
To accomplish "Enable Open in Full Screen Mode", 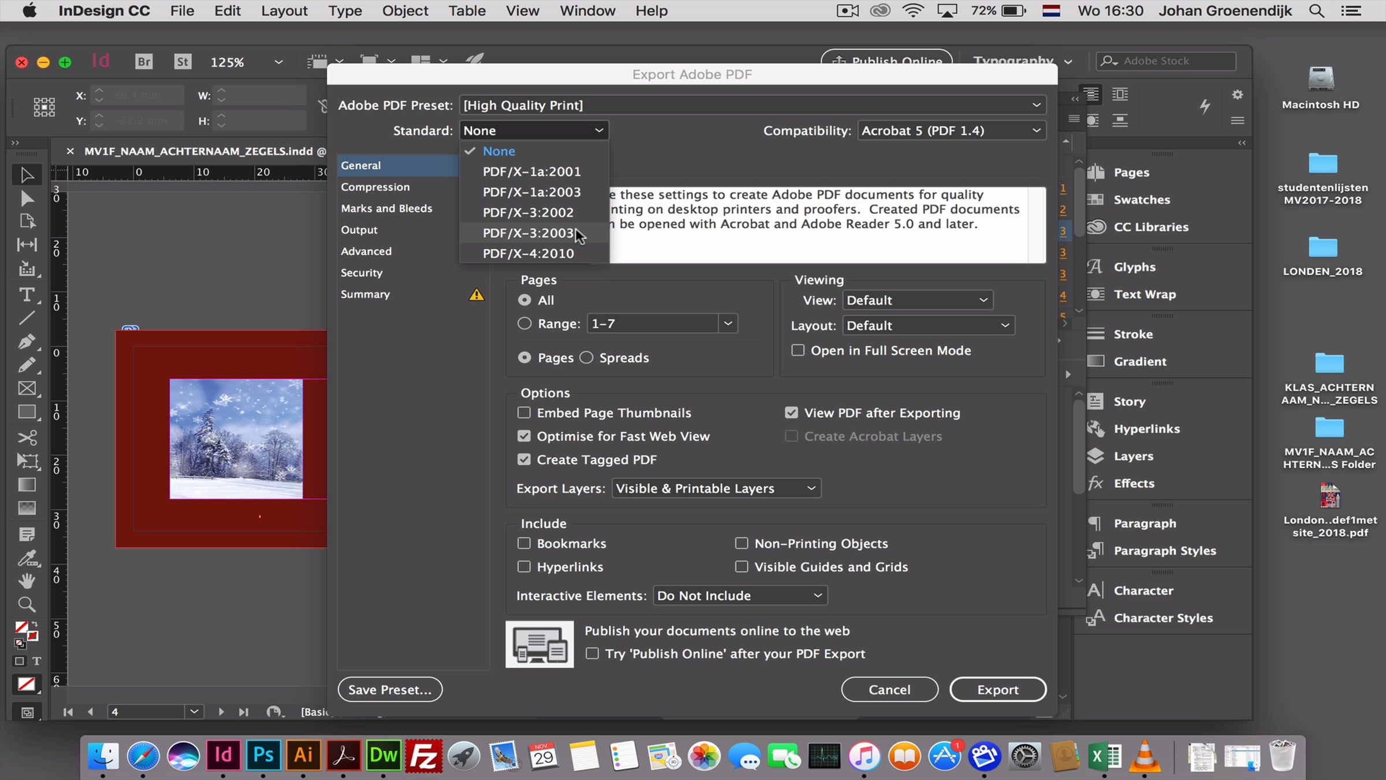I will click(798, 350).
